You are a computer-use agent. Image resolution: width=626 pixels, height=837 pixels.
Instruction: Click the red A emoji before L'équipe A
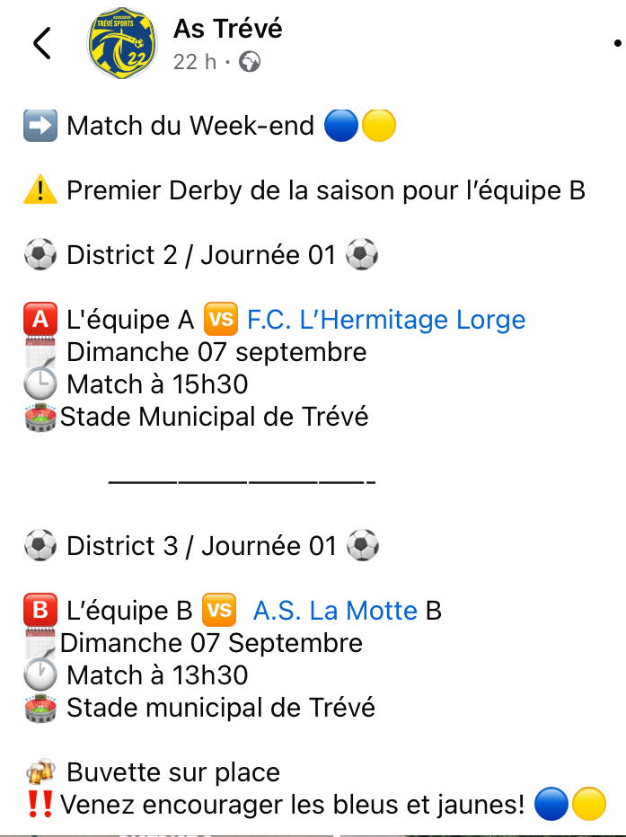point(40,320)
